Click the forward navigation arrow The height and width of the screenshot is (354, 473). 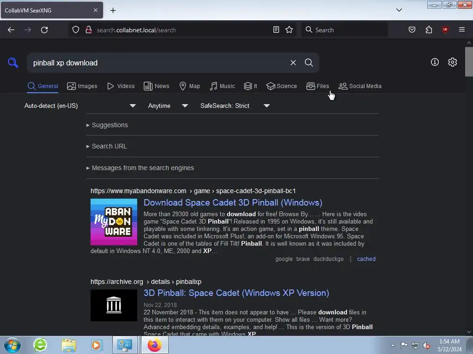(28, 30)
